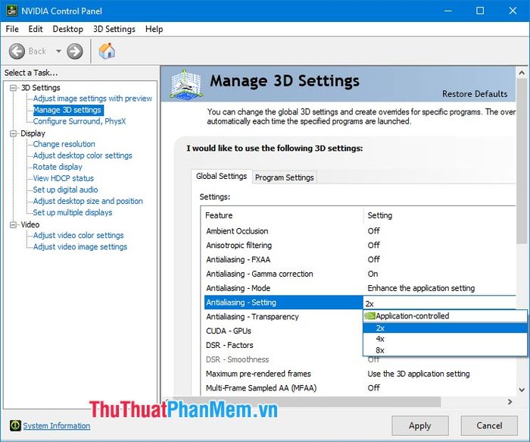Select Set up digital audio
The image size is (530, 442).
point(65,190)
